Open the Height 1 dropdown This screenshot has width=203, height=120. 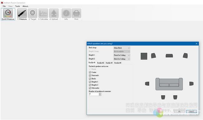click(122, 55)
